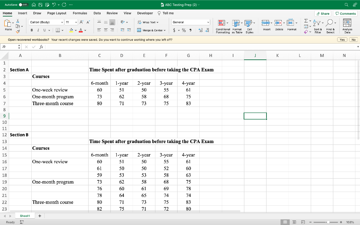Open Find & Select

pos(330,26)
